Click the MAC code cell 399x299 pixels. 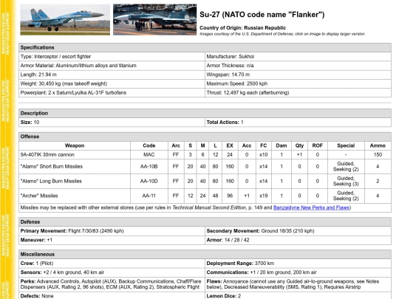pyautogui.click(x=149, y=154)
